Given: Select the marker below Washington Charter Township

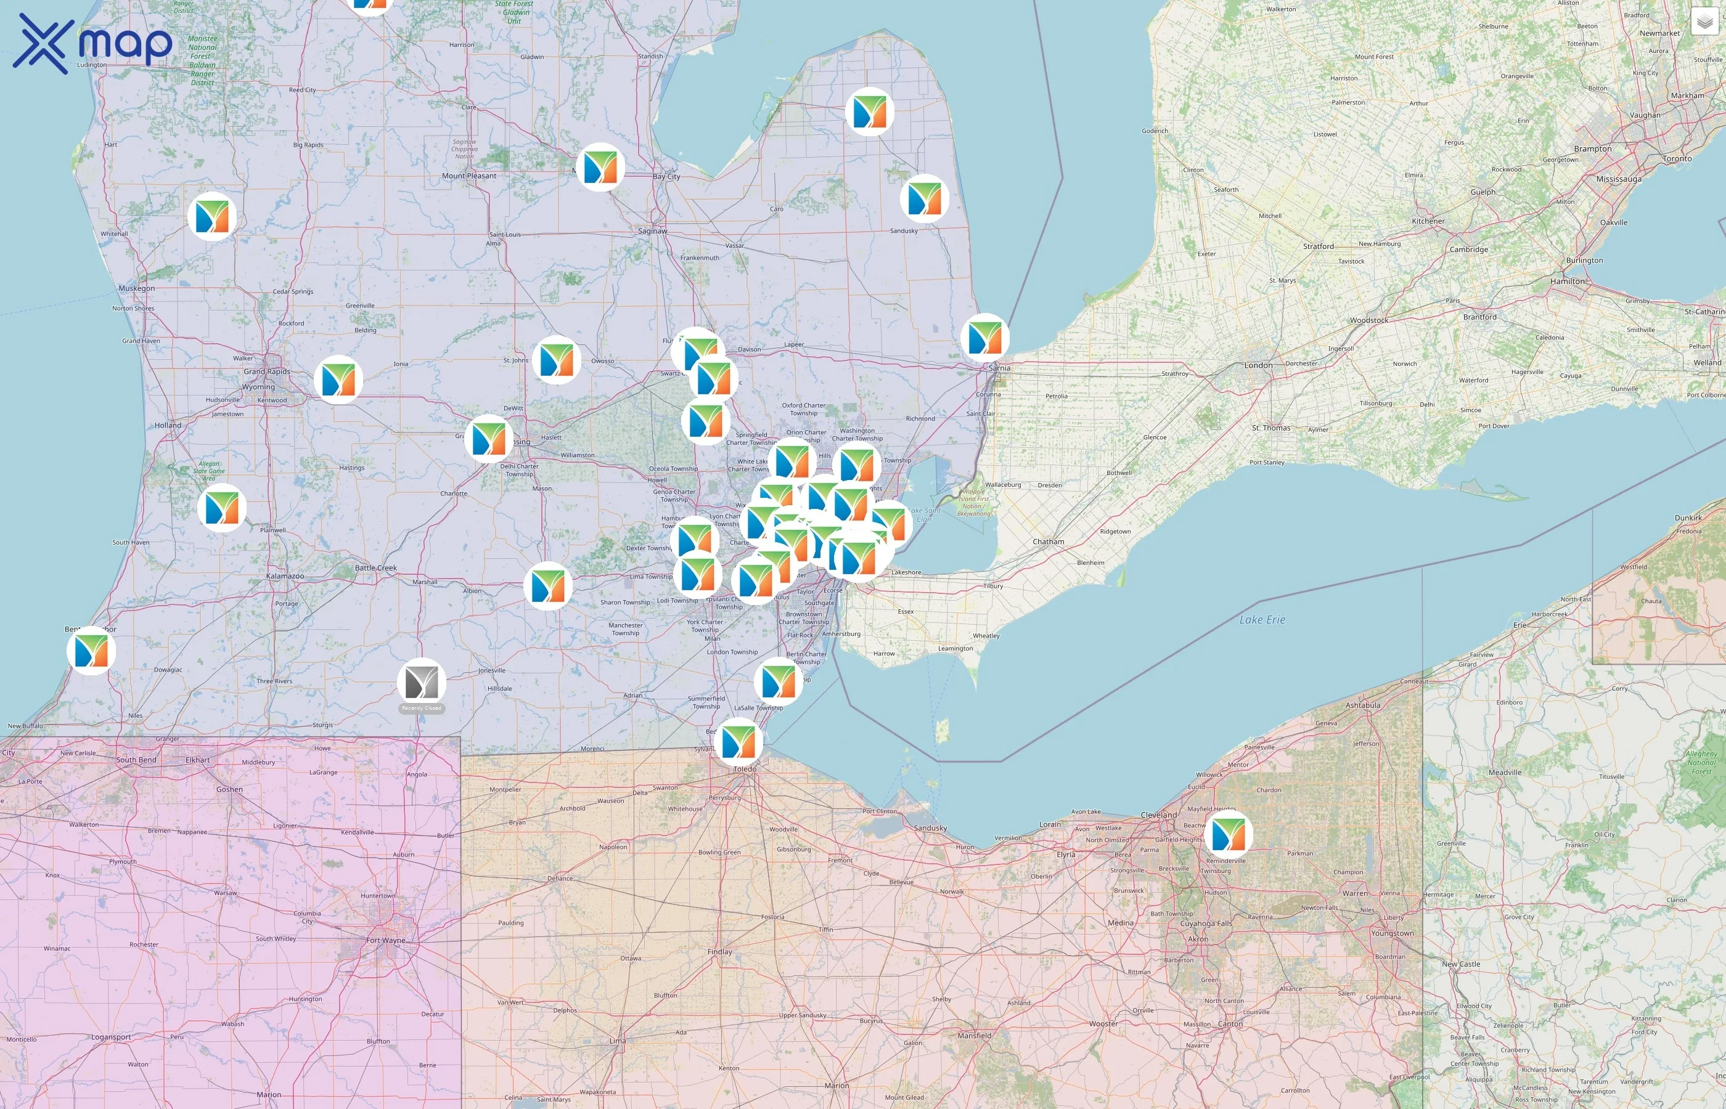Looking at the screenshot, I should (x=856, y=465).
